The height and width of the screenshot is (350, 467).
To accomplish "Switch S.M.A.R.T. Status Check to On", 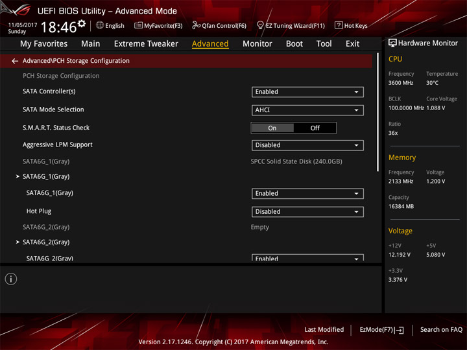I will (x=272, y=128).
